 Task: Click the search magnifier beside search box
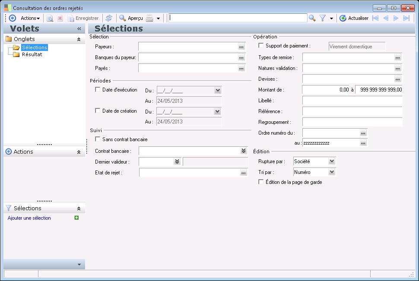point(312,18)
